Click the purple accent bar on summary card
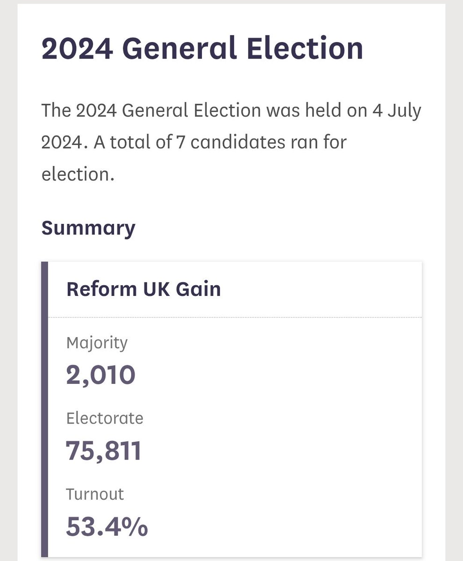This screenshot has width=463, height=561. pos(44,410)
